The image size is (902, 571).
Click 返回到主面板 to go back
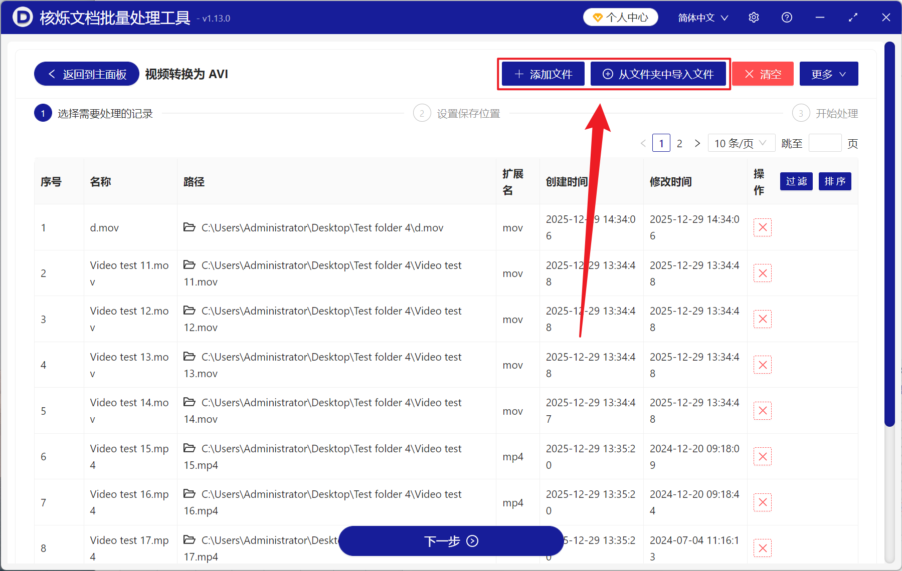coord(86,74)
